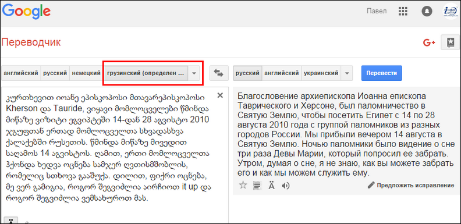Open the user account avatar
The image size is (461, 224).
pyautogui.click(x=451, y=12)
